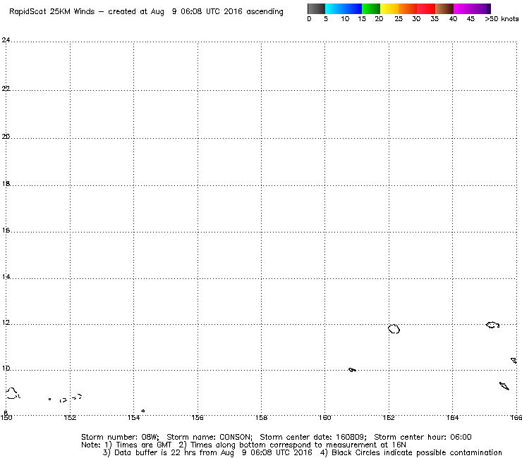Viewport: 522px width, 458px height.
Task: Click the tiny island outline near 154E 8N
Action: 142,411
